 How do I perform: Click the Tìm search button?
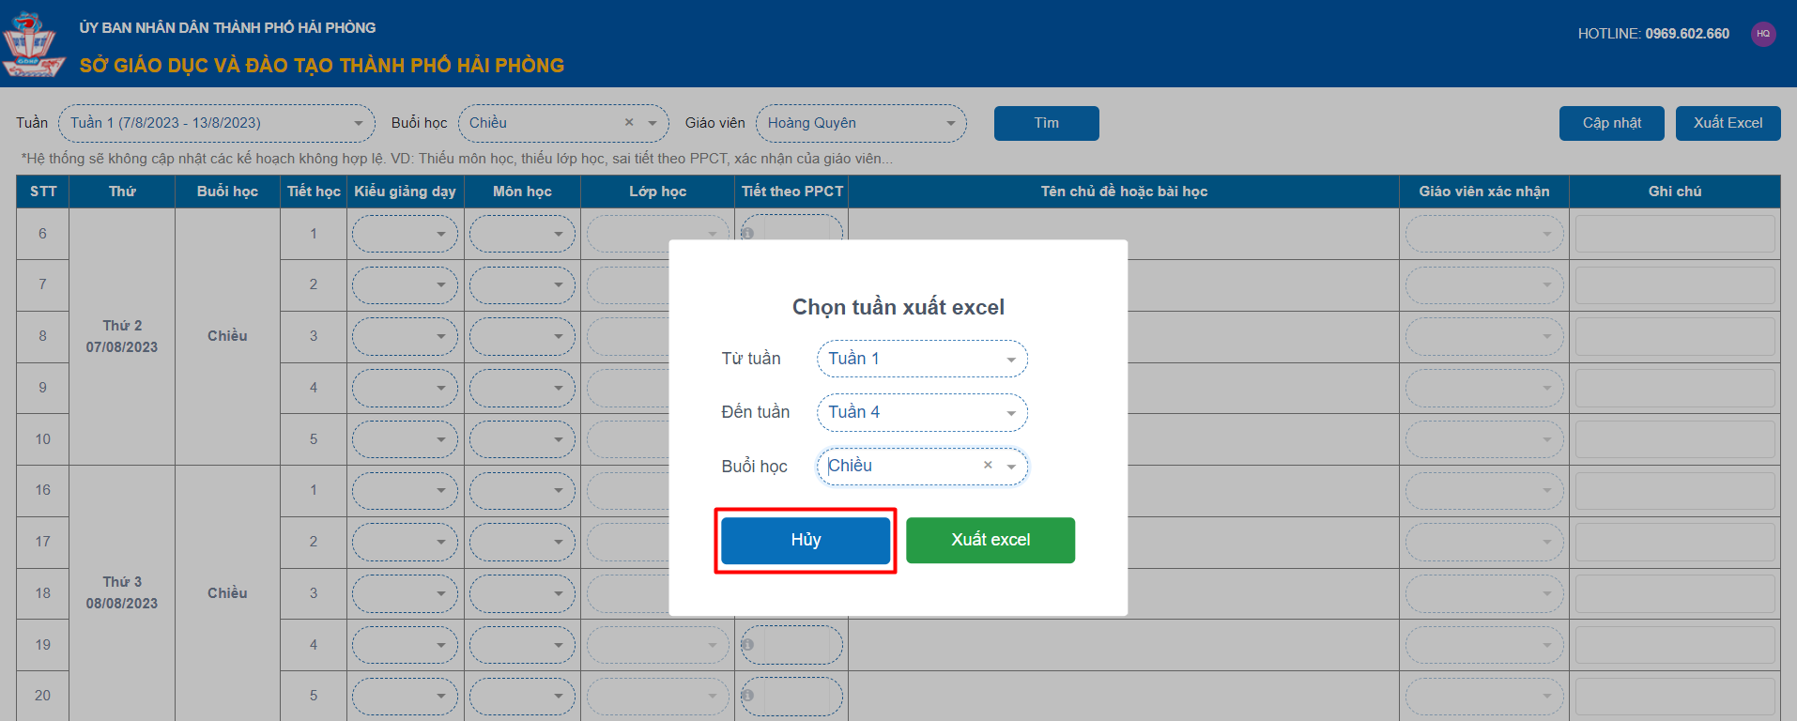point(1046,123)
